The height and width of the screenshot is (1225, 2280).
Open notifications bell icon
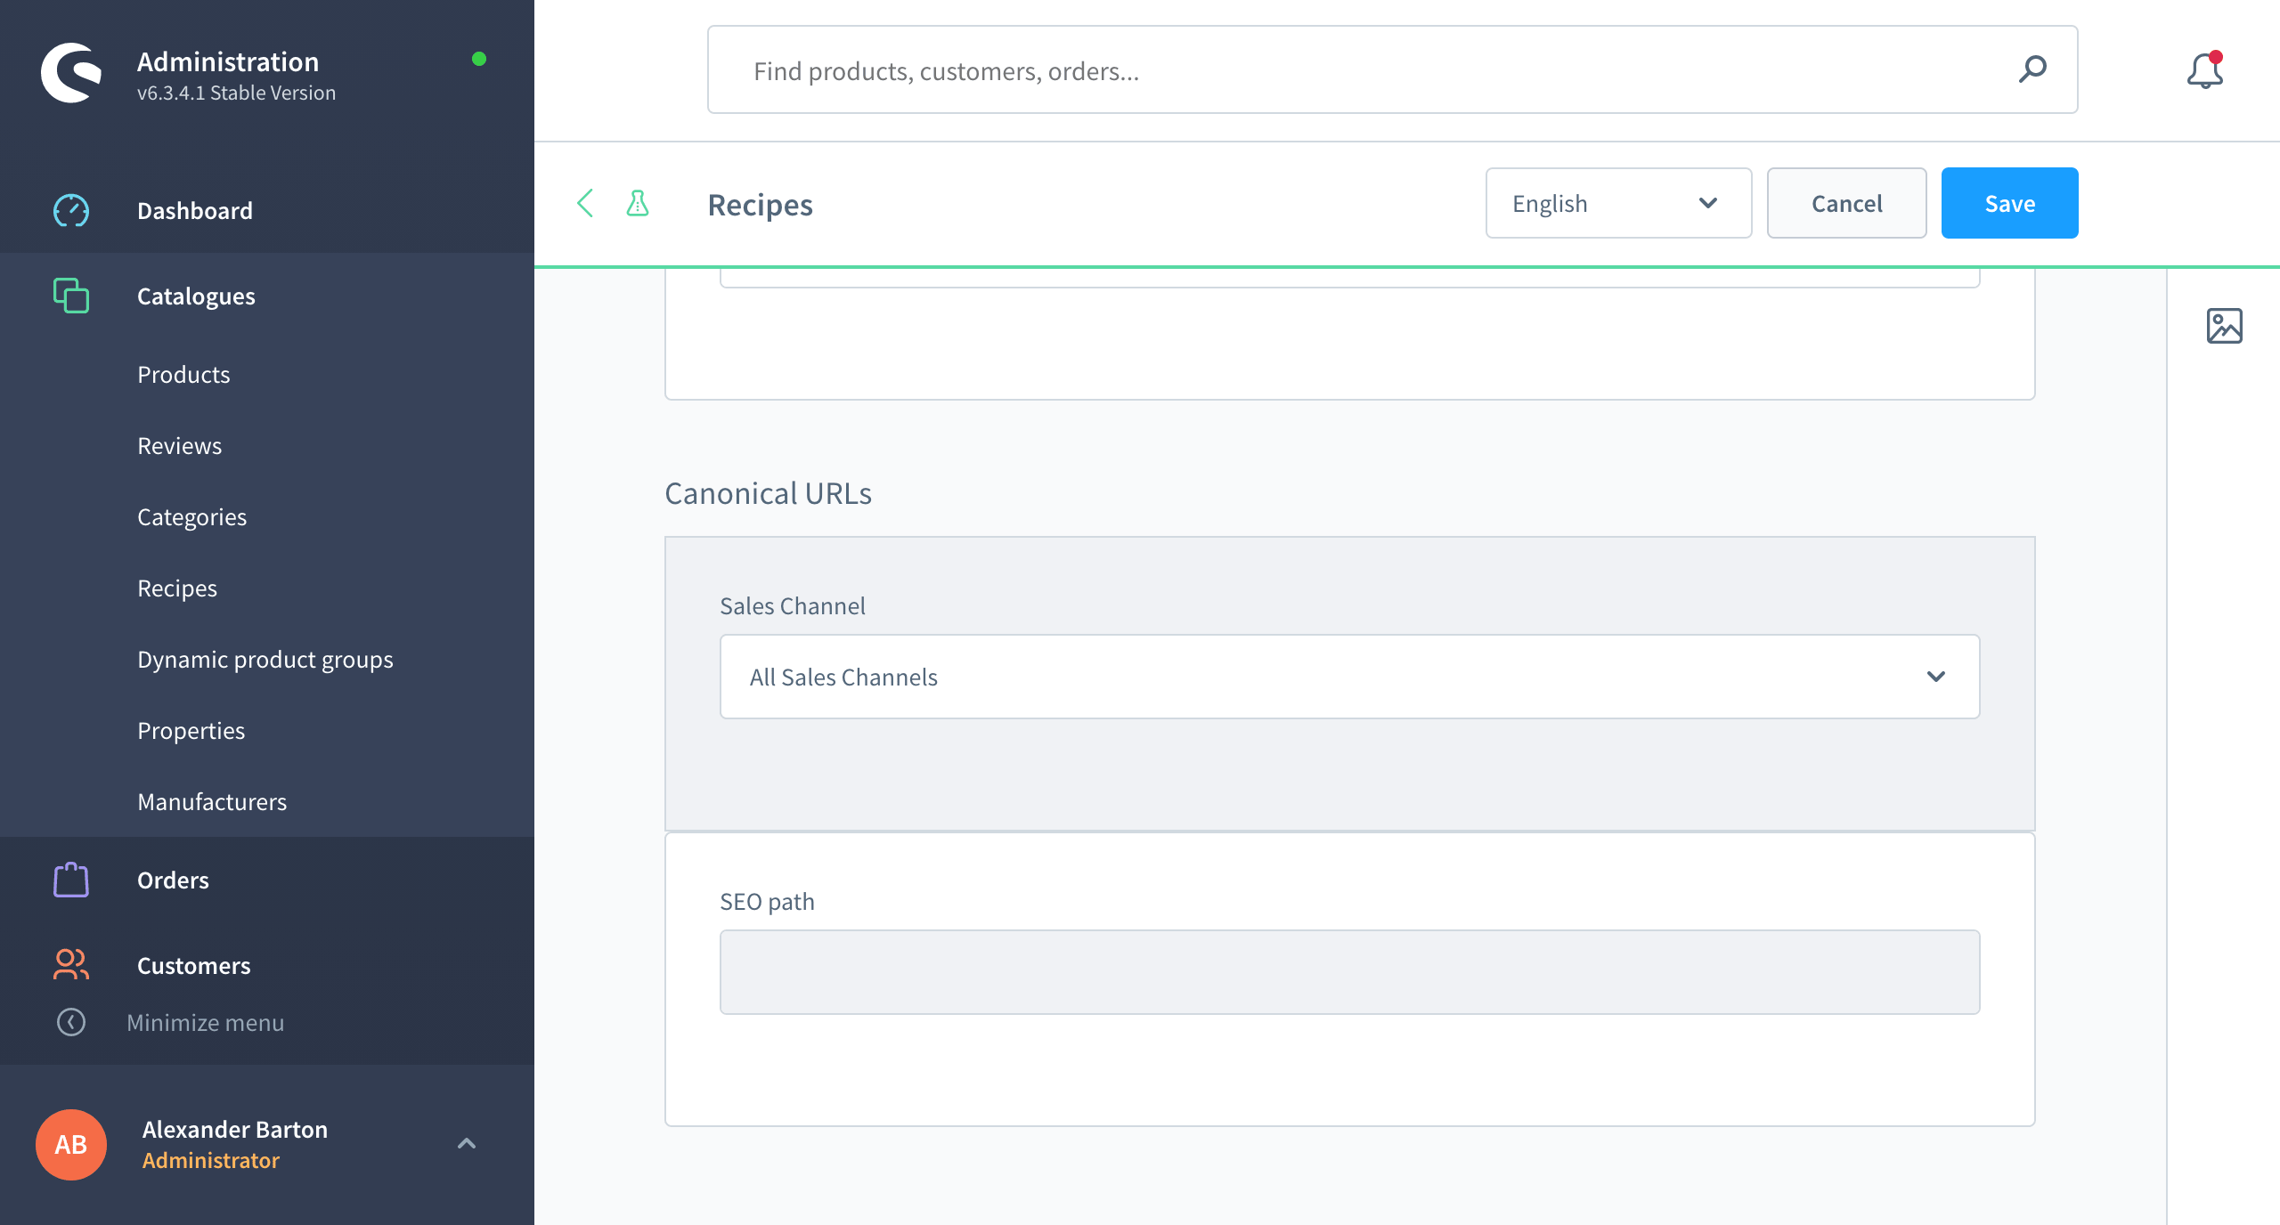point(2204,70)
